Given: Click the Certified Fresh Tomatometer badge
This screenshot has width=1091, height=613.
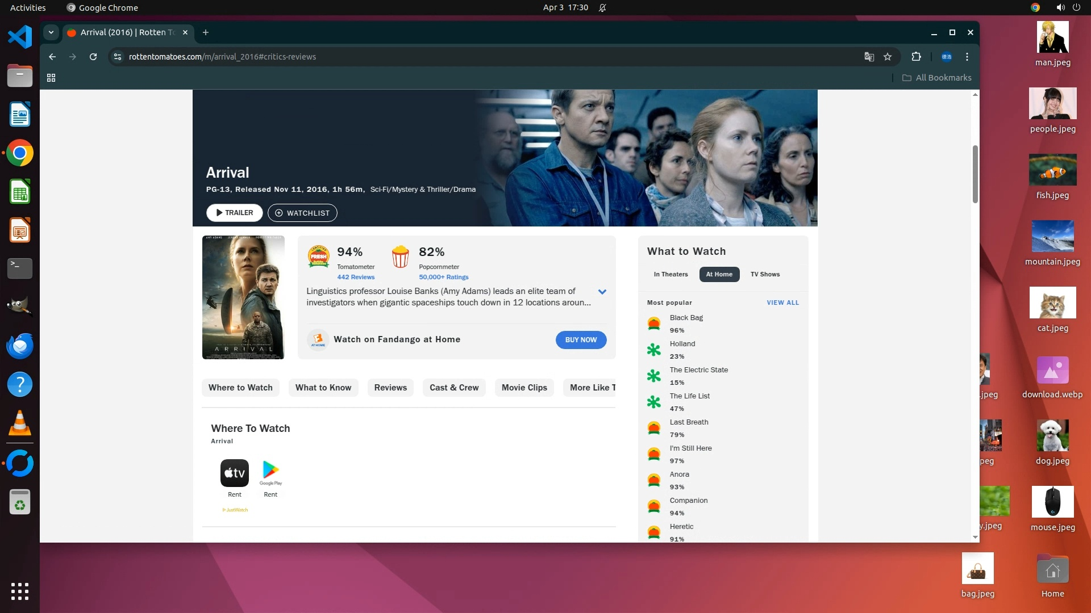Looking at the screenshot, I should 318,257.
